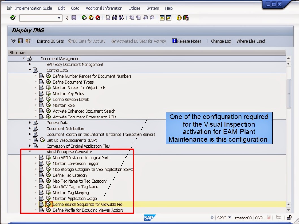The image size is (299, 224).
Task: Open the SPRO dropdown in the status bar
Action: coord(229,218)
